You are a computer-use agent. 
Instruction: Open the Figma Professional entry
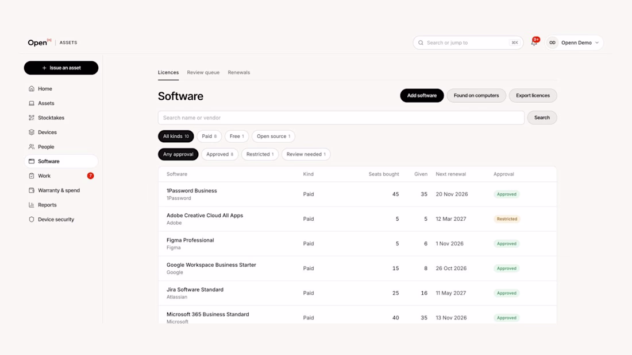point(357,244)
